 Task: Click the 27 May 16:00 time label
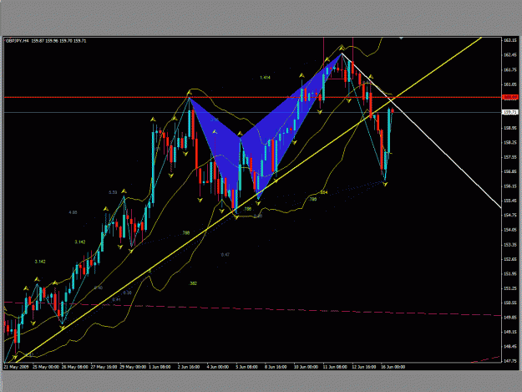coord(104,367)
